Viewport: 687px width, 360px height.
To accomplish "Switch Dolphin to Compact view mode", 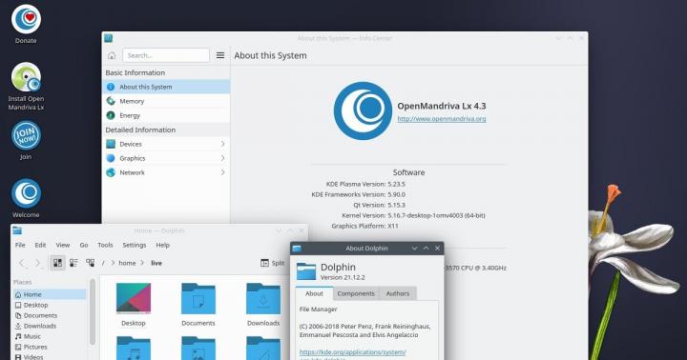I will [73, 263].
